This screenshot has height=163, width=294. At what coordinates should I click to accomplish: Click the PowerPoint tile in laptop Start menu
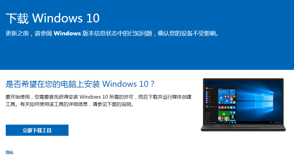pyautogui.click(x=222, y=107)
